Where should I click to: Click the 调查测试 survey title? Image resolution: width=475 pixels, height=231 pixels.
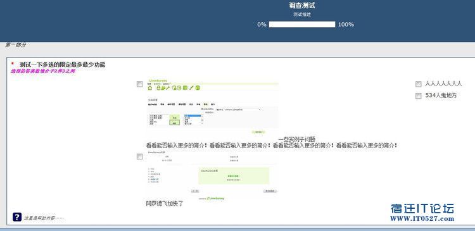tap(302, 6)
